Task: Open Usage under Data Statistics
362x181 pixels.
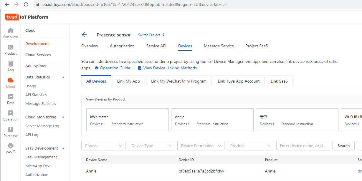Action: [x=31, y=86]
